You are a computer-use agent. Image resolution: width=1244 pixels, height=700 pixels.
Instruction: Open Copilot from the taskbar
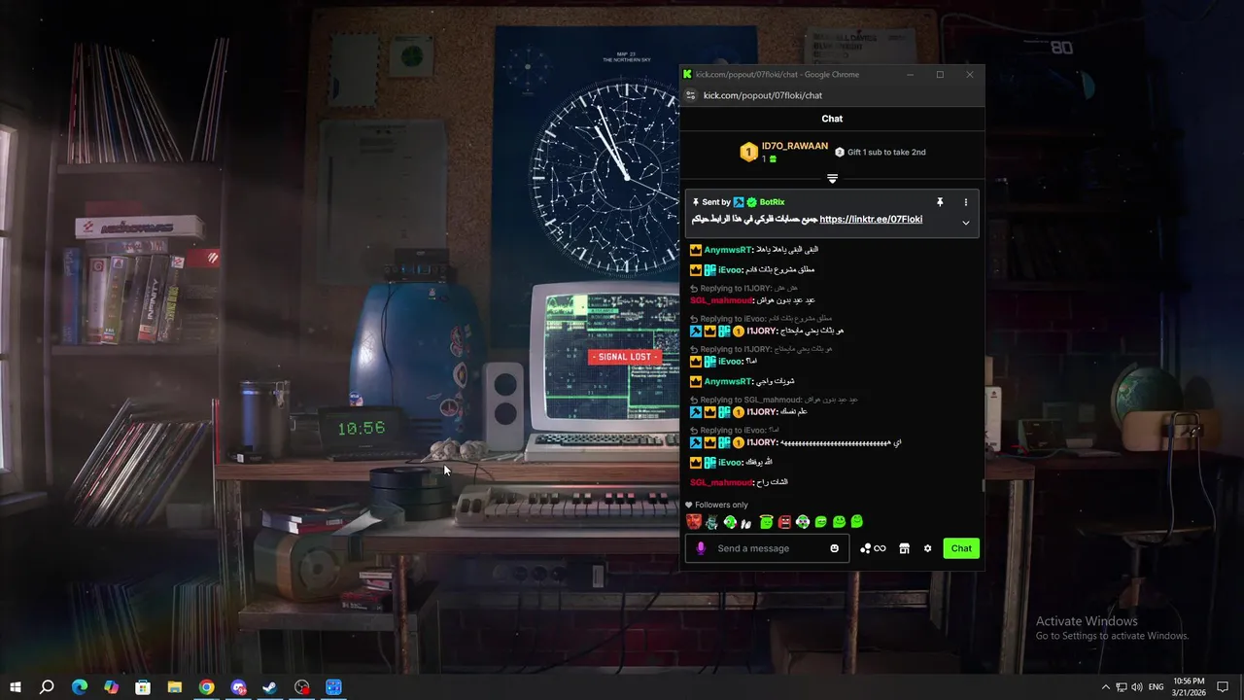pos(111,687)
